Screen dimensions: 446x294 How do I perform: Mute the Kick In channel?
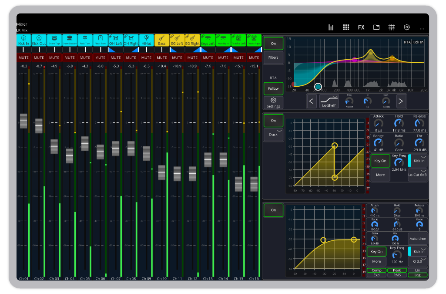(x=23, y=57)
